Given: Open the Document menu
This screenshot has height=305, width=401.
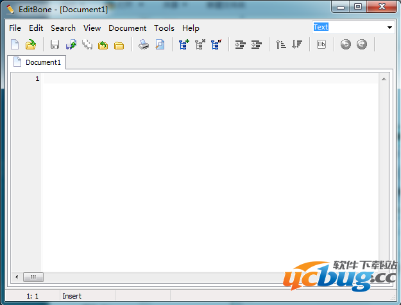Looking at the screenshot, I should click(x=127, y=28).
